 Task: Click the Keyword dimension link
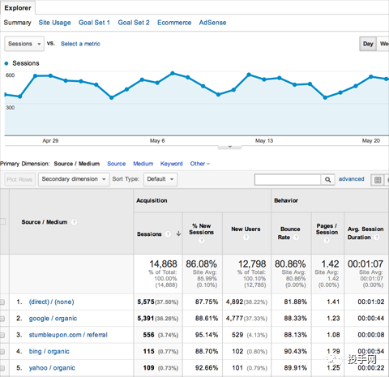pyautogui.click(x=172, y=164)
